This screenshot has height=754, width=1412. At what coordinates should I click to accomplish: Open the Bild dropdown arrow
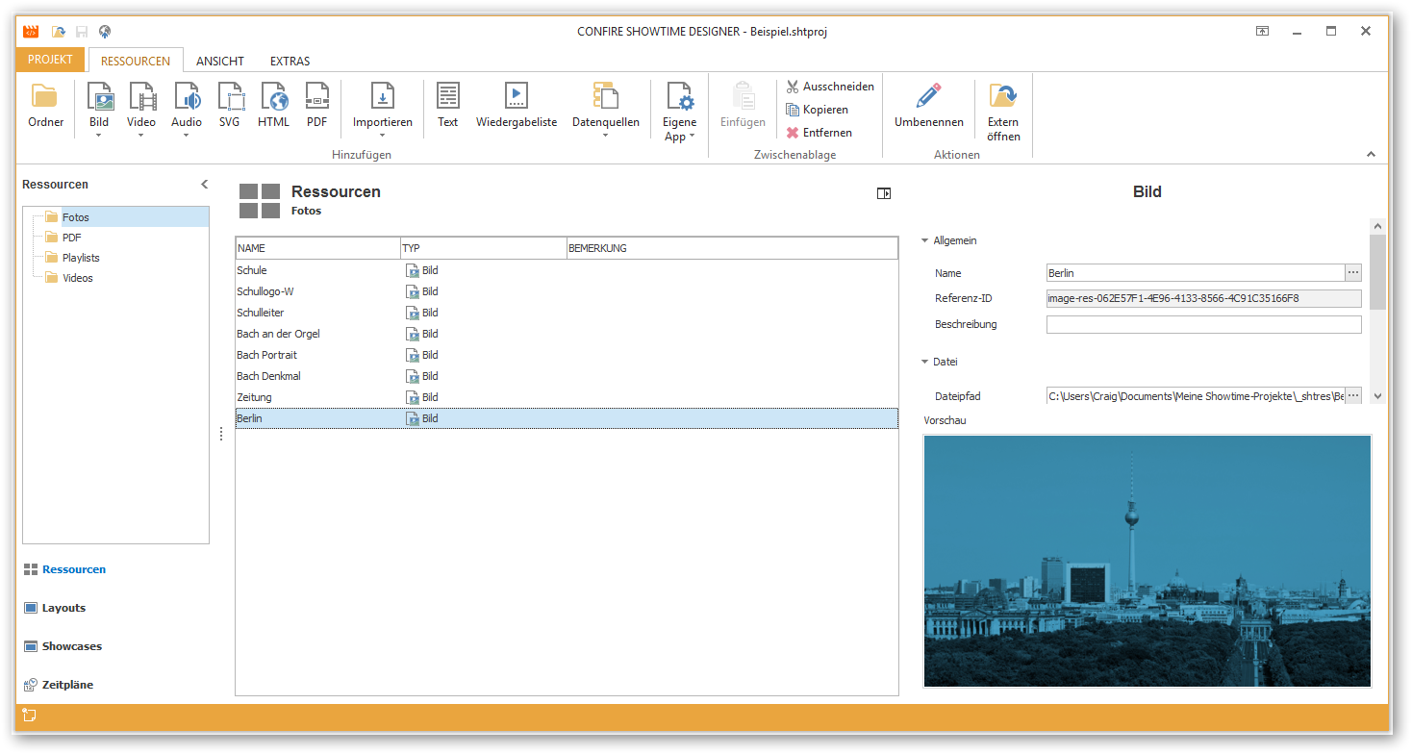pos(99,135)
